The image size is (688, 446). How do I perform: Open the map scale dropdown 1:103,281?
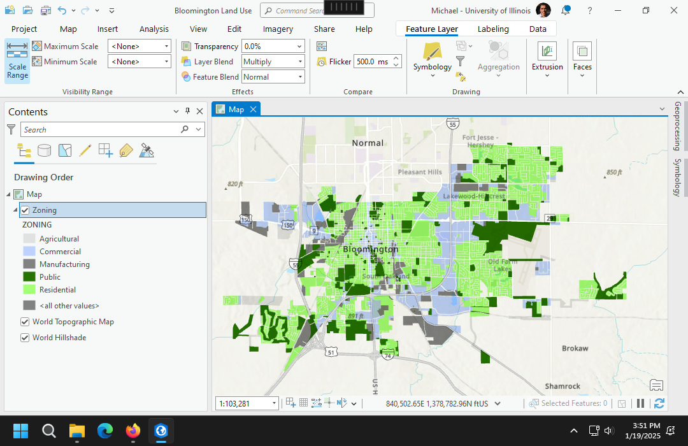pyautogui.click(x=275, y=403)
